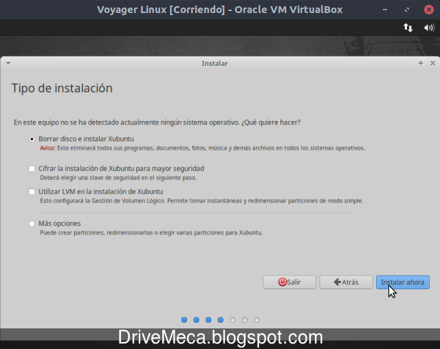Select the Más opciones radio button
Image resolution: width=440 pixels, height=349 pixels.
click(x=32, y=223)
